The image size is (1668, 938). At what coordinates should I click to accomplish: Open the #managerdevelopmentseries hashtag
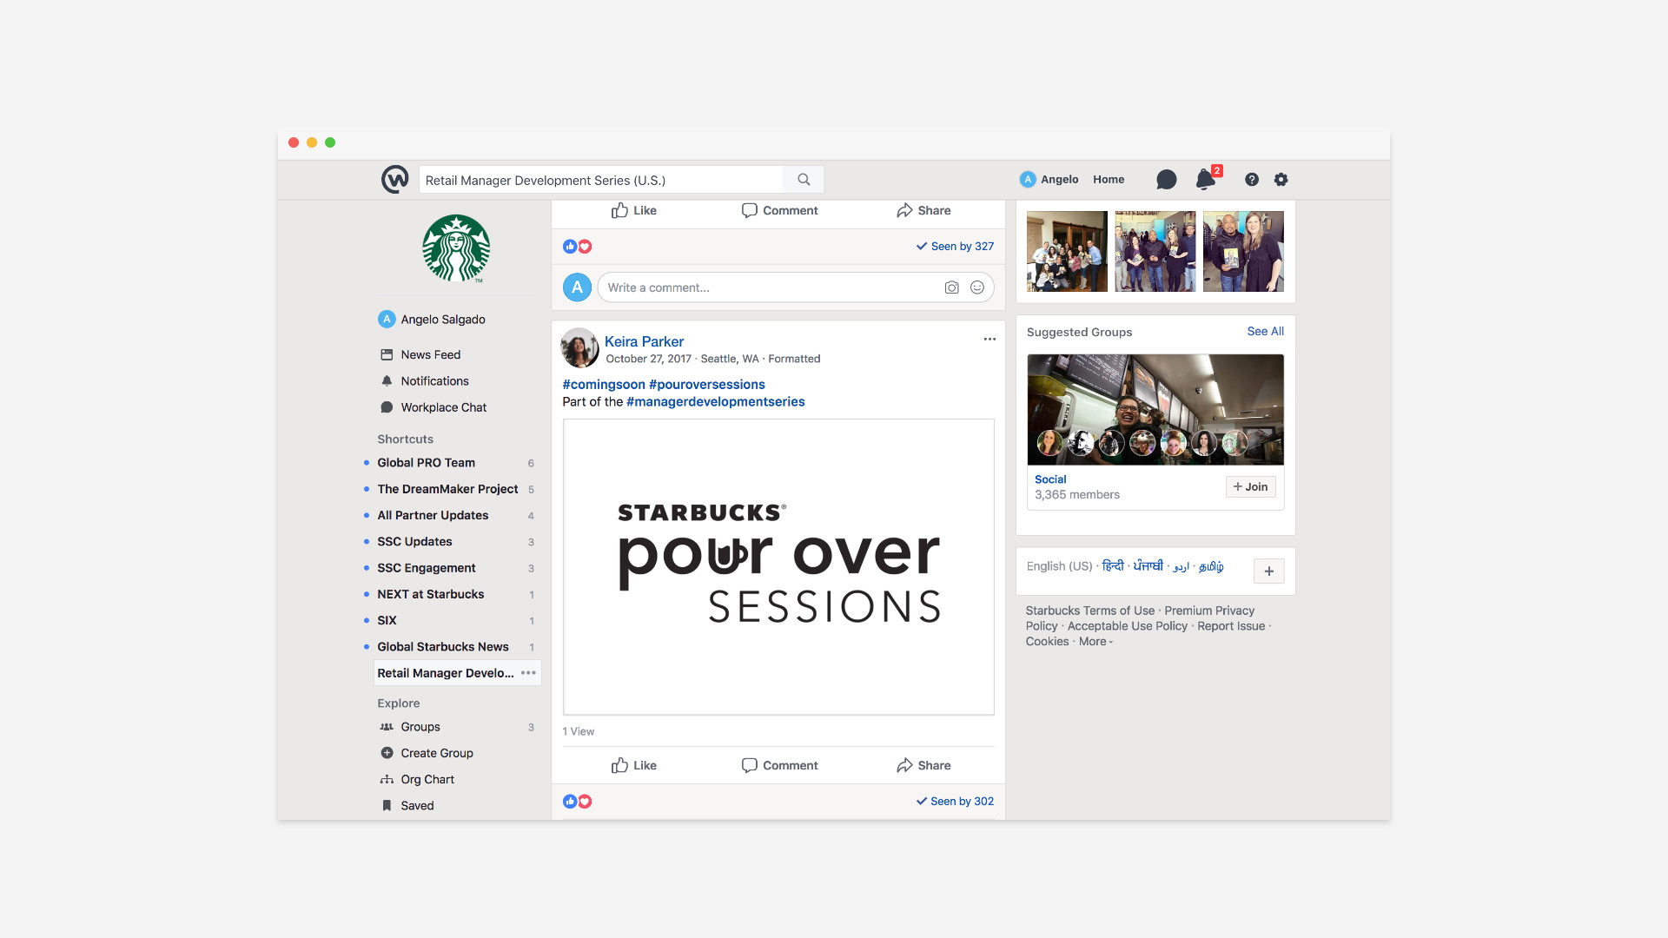click(x=715, y=402)
